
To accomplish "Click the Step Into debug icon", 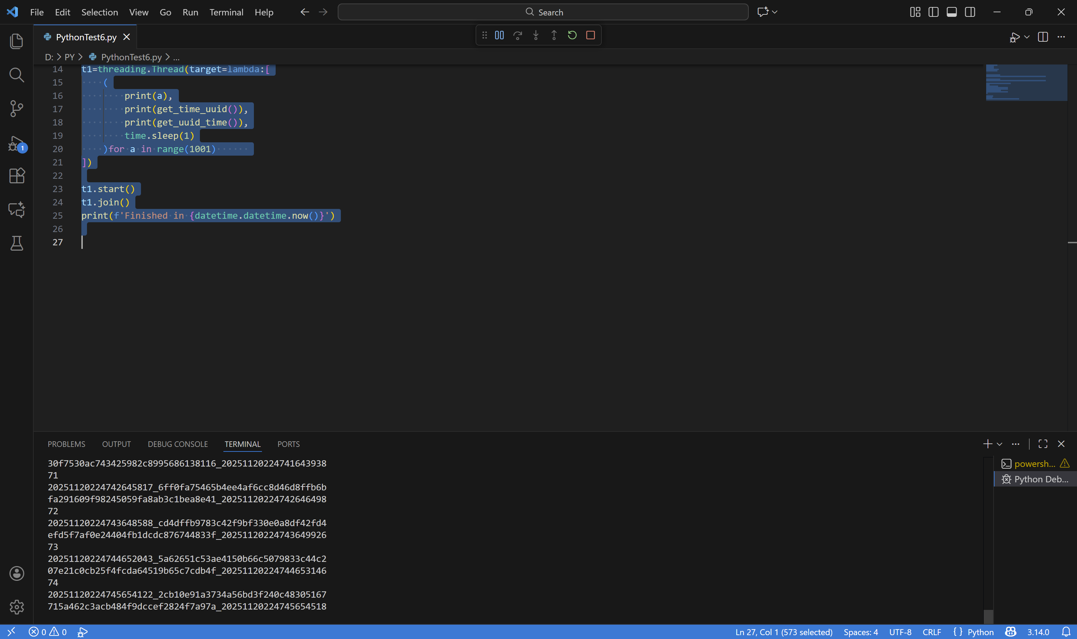I will (x=536, y=35).
